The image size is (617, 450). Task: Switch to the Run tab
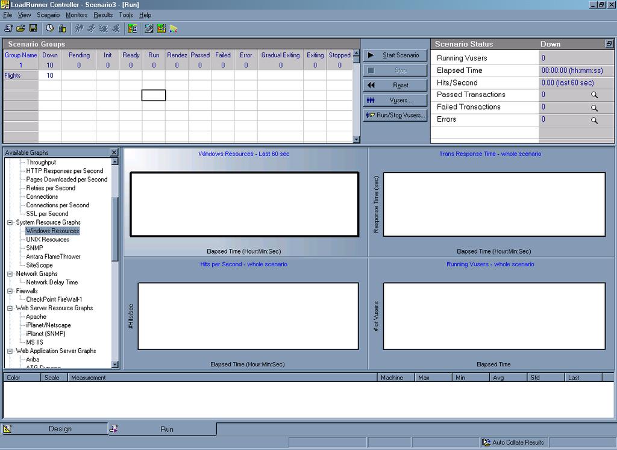[x=162, y=429]
